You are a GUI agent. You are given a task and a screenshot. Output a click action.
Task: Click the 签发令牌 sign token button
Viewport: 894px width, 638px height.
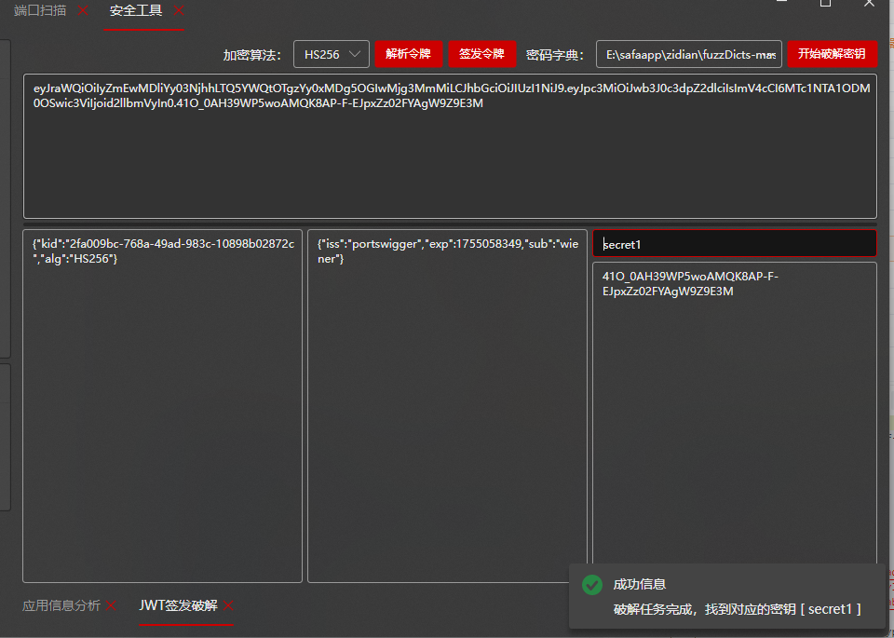[x=481, y=54]
